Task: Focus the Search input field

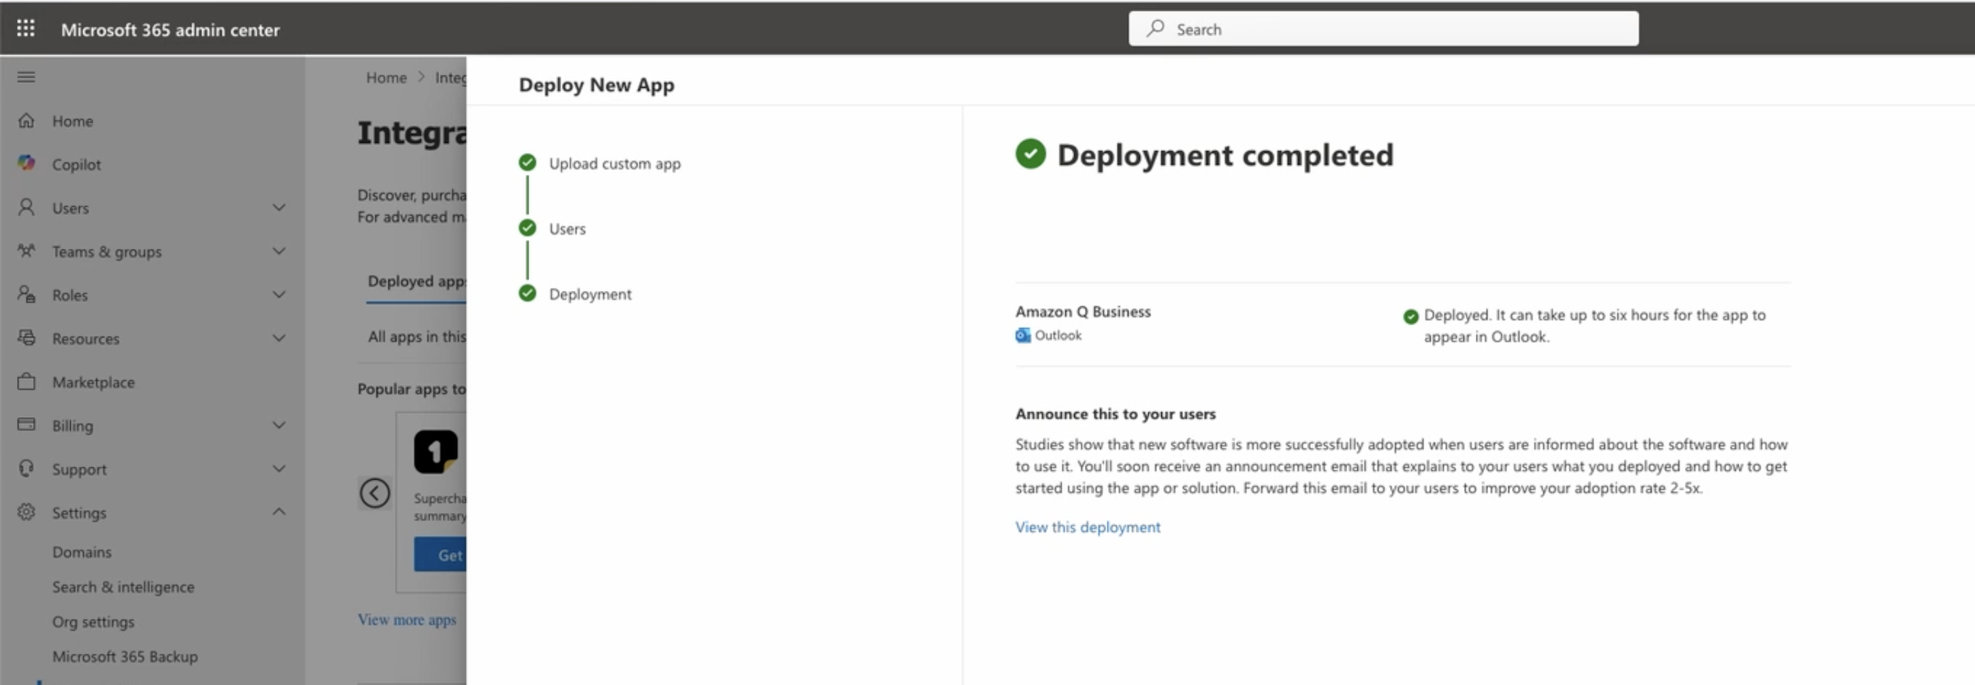Action: (1383, 29)
